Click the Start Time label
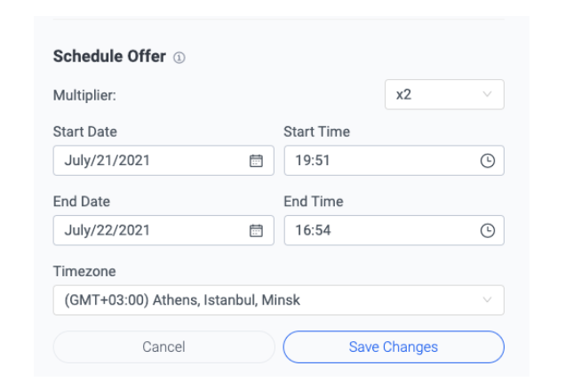This screenshot has width=581, height=382. 317,131
